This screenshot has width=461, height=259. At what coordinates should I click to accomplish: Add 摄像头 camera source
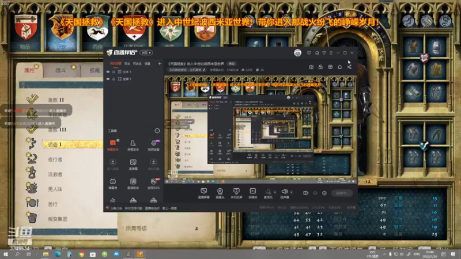(220, 193)
